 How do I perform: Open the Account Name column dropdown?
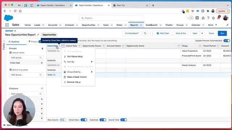123,46
